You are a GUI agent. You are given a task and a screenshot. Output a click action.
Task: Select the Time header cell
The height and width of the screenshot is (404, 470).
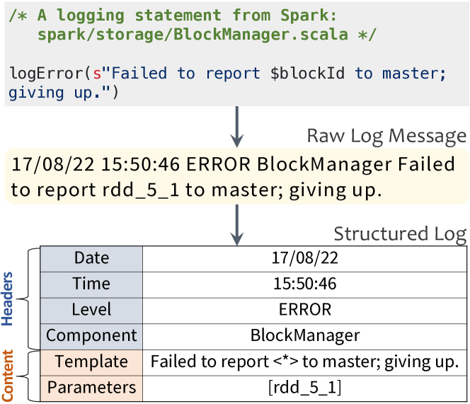91,284
